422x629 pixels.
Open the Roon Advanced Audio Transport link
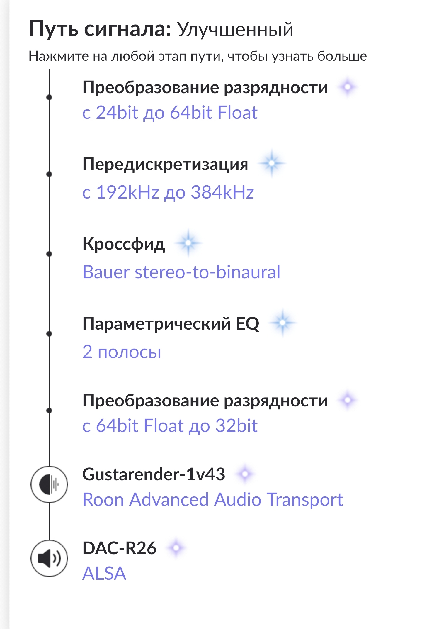point(213,499)
